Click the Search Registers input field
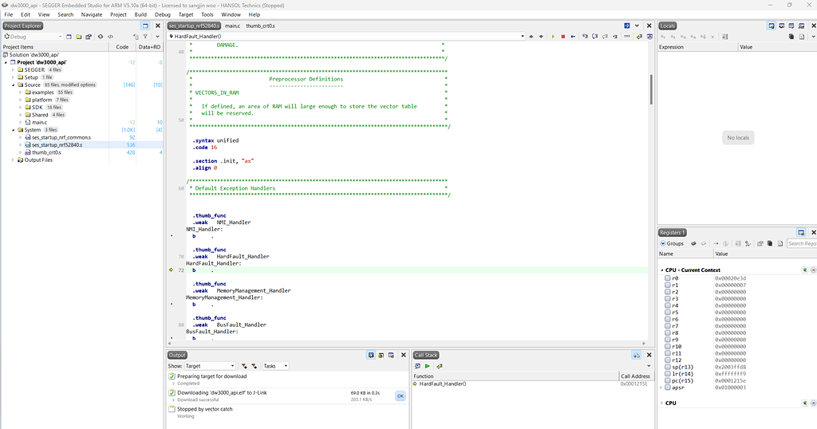Viewport: 817px width, 429px height. click(x=801, y=243)
